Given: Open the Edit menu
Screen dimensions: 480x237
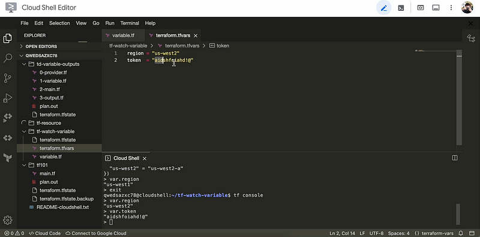Looking at the screenshot, I should (38, 23).
